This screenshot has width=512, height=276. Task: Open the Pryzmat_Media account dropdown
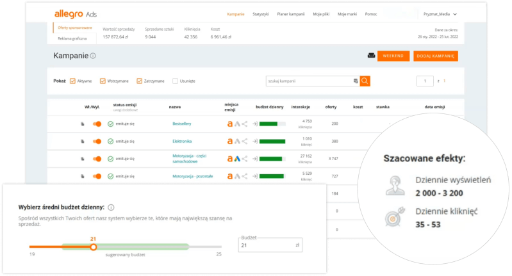click(x=440, y=14)
